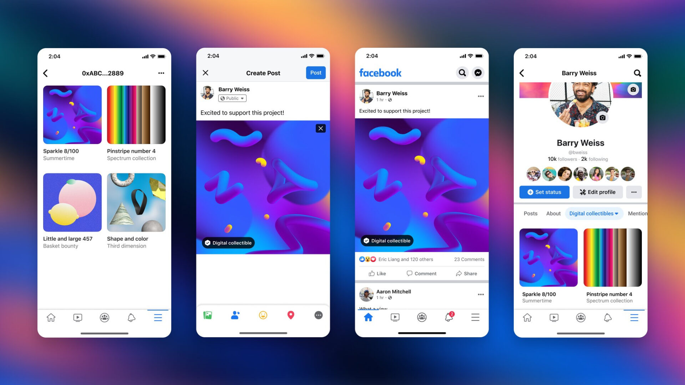Viewport: 685px width, 385px height.
Task: Expand the overflow menu on collectibles screen
Action: pyautogui.click(x=161, y=72)
